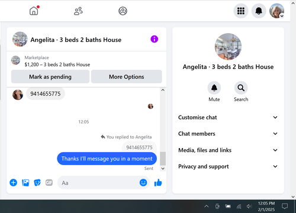The image size is (296, 213).
Task: Open more actions plus icon in composer
Action: coord(13,182)
